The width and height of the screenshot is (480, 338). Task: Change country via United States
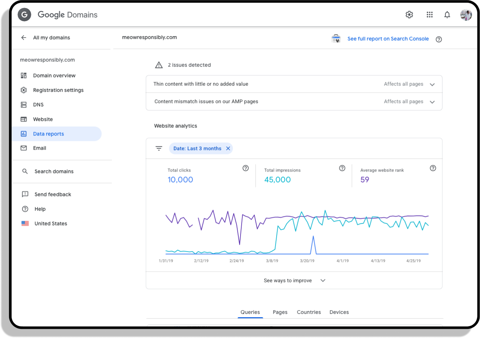(51, 223)
